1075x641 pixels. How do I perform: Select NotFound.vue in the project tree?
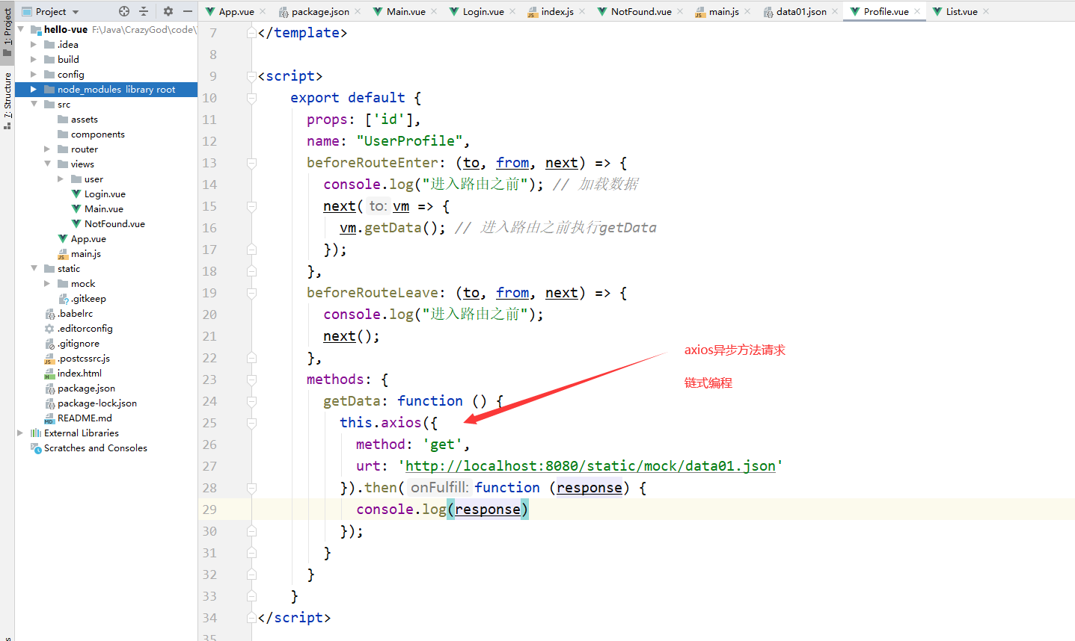(x=108, y=224)
